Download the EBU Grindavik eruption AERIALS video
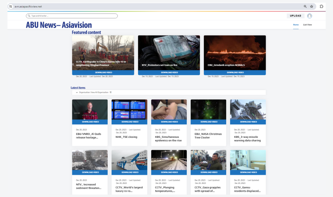 [235, 73]
